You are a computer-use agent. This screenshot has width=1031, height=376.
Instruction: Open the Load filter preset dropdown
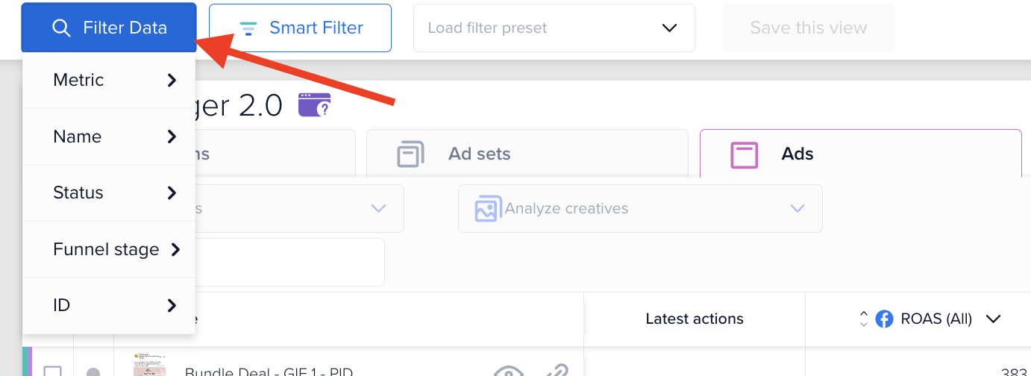(x=554, y=28)
